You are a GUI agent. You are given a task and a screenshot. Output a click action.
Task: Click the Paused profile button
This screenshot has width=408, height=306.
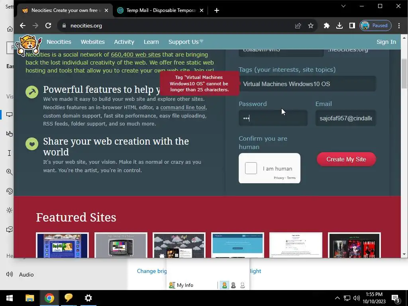point(375,25)
